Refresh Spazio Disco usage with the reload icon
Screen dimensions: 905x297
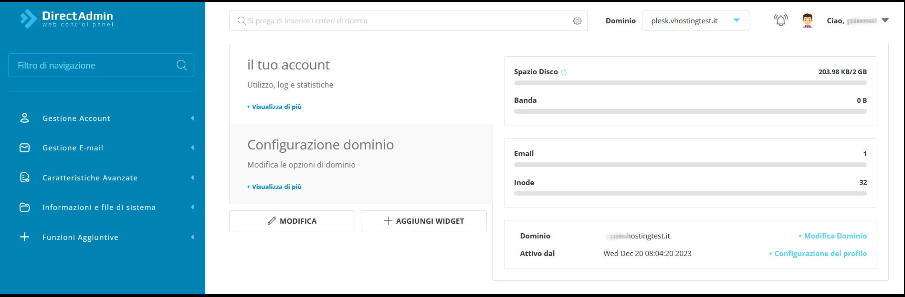click(x=564, y=71)
